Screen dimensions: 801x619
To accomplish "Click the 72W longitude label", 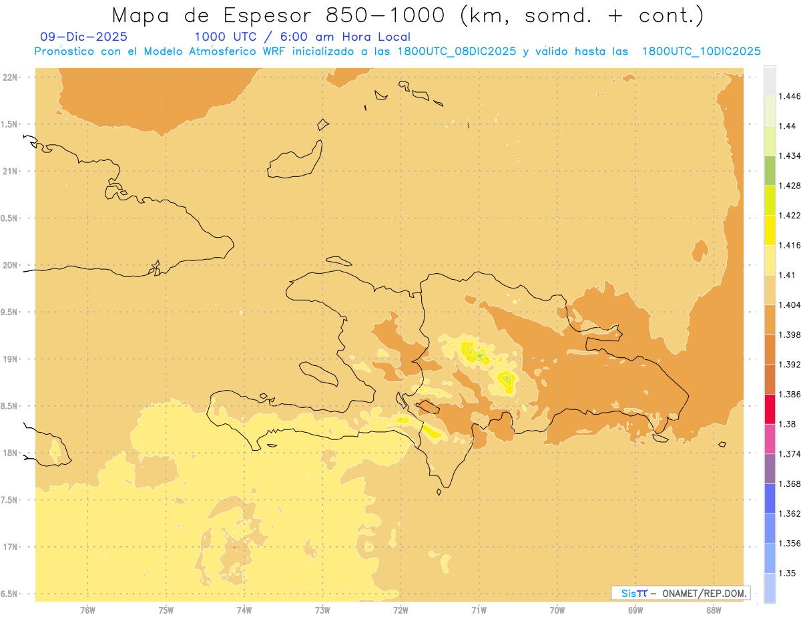I will coord(400,610).
